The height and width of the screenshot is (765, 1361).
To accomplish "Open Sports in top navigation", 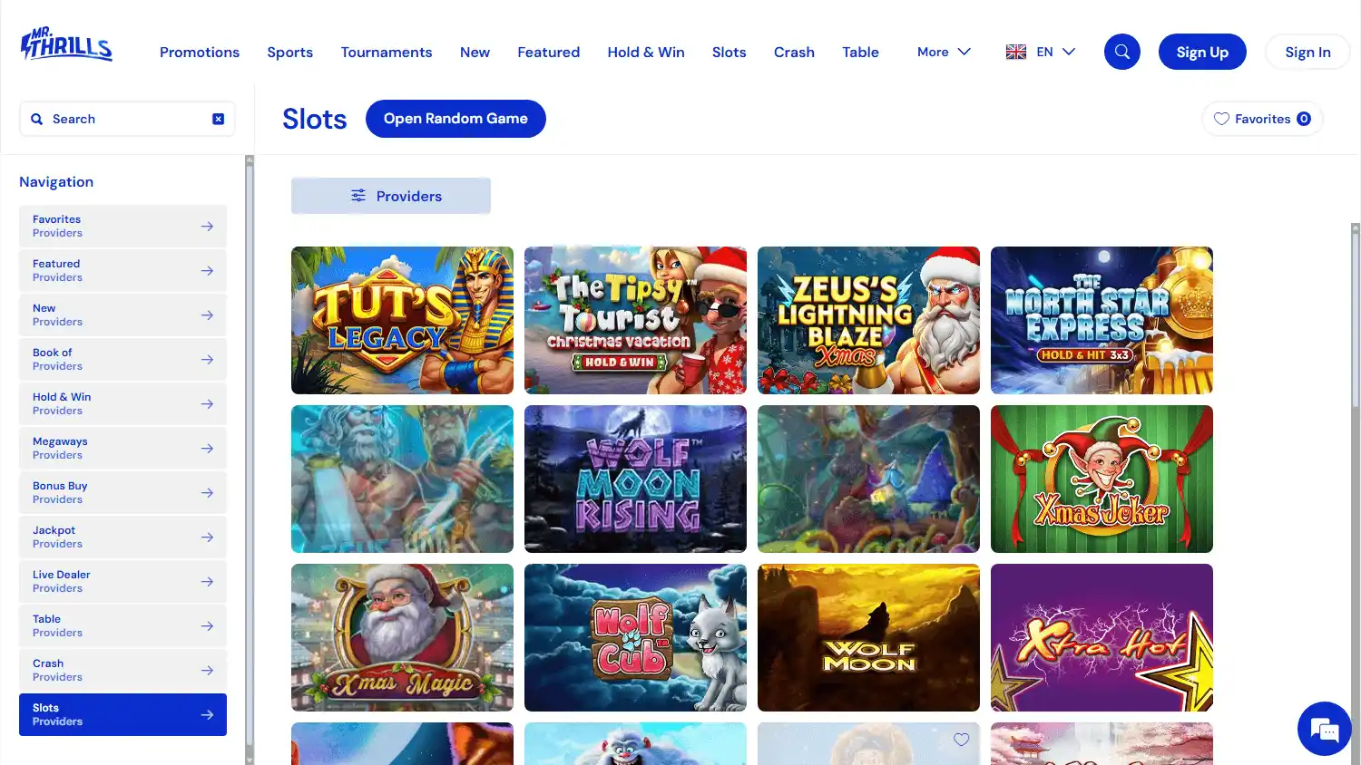I will (290, 52).
